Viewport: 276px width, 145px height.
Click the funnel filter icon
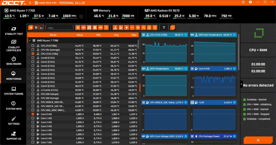[164, 28]
